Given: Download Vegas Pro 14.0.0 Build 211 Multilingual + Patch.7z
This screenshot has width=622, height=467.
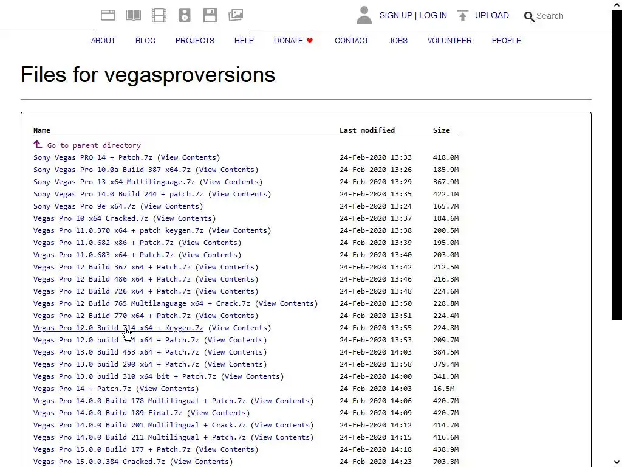Looking at the screenshot, I should (140, 437).
